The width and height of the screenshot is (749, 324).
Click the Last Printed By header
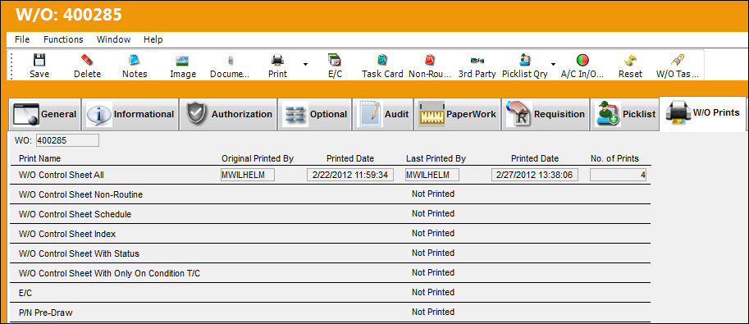point(436,158)
